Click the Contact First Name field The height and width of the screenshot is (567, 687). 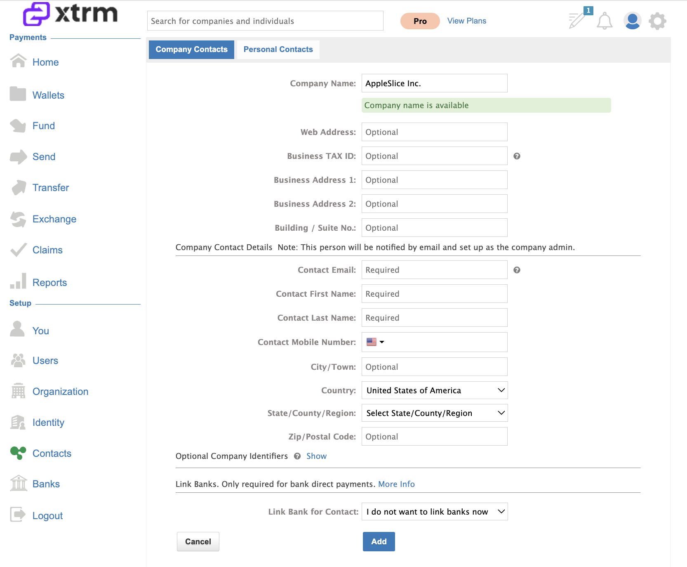435,294
